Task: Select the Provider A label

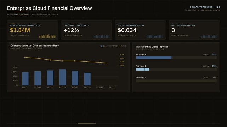Action: pos(141,54)
